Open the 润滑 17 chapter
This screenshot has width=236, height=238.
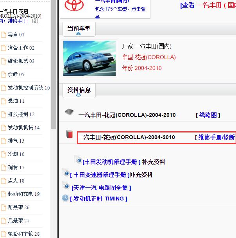pyautogui.click(x=16, y=168)
